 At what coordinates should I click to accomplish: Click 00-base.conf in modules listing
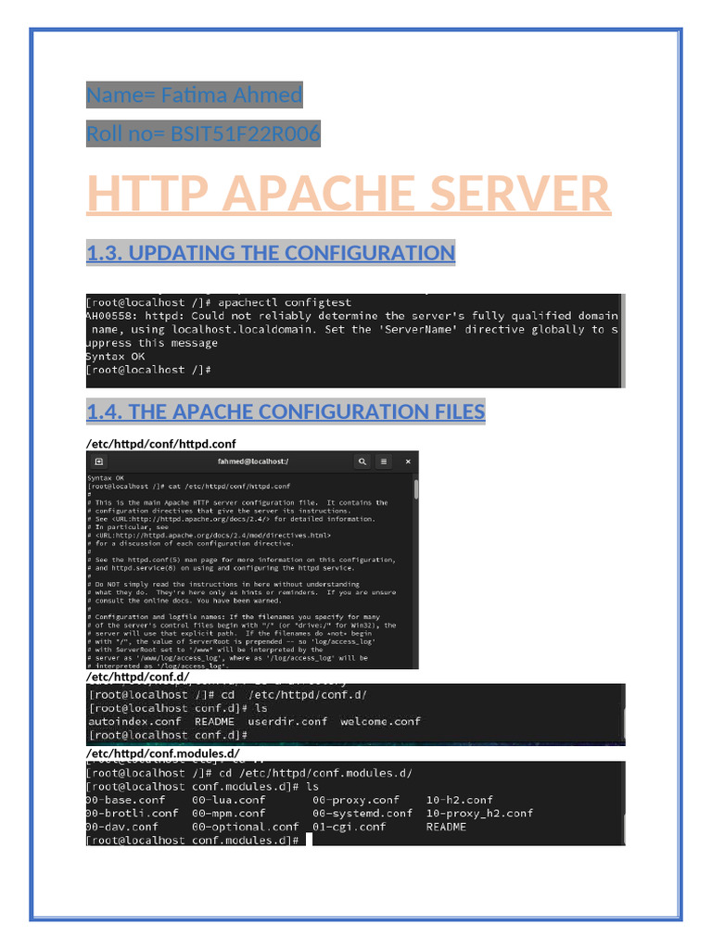point(125,800)
